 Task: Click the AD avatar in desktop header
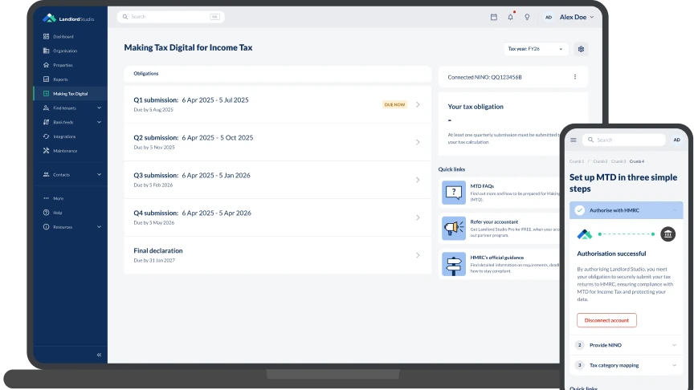549,17
